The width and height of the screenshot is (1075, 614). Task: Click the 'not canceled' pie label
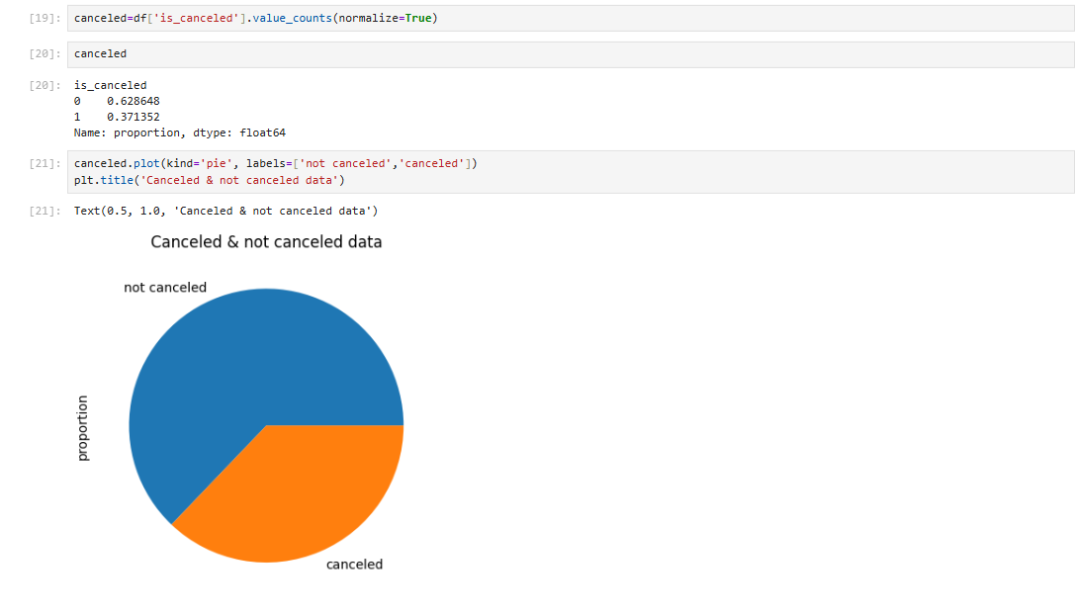pyautogui.click(x=165, y=288)
